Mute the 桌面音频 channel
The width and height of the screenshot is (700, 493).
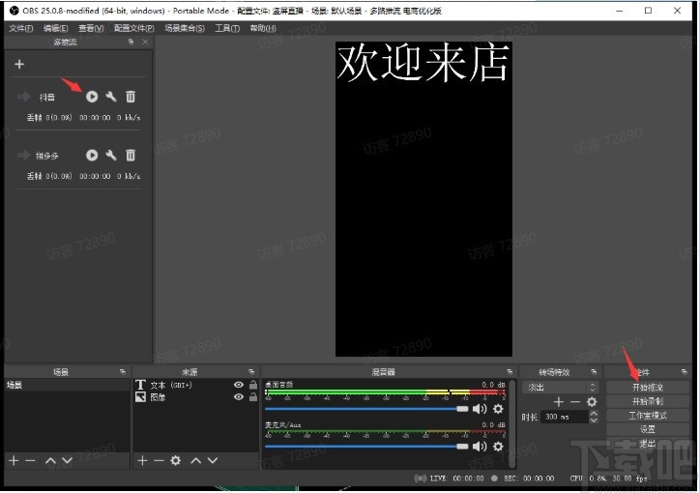(480, 409)
